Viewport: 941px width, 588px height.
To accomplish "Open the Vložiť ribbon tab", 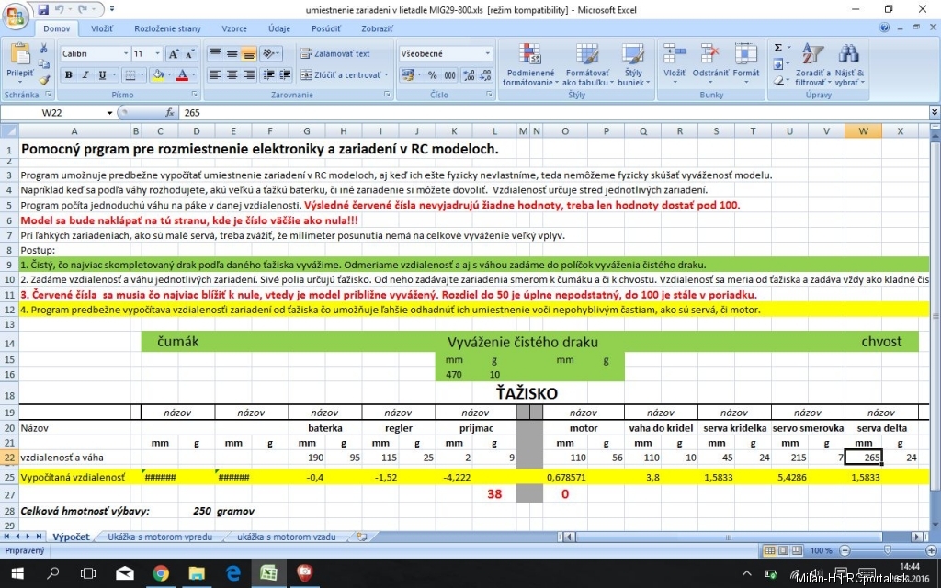I will tap(102, 28).
